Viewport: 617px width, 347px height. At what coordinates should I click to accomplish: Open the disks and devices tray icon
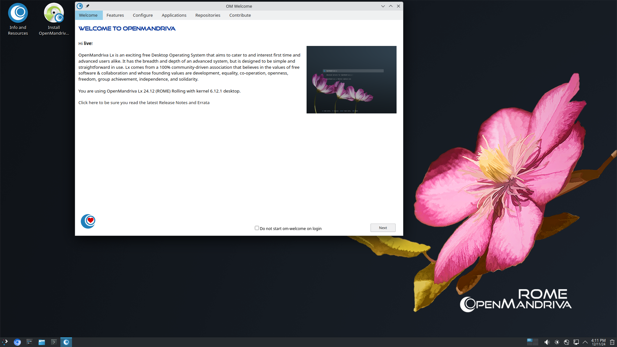click(x=567, y=342)
